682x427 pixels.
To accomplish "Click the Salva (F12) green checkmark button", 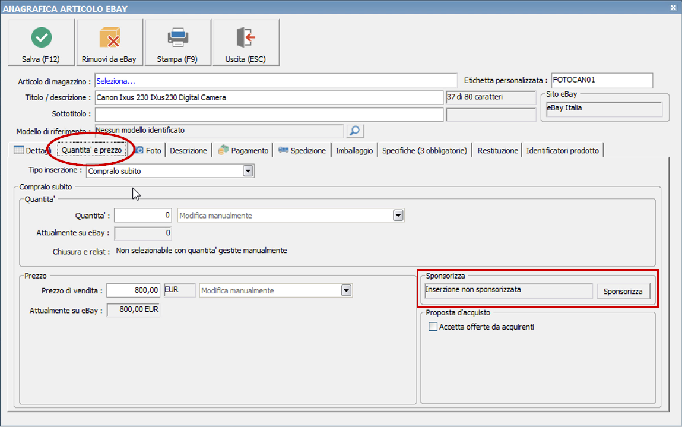I will tap(42, 43).
